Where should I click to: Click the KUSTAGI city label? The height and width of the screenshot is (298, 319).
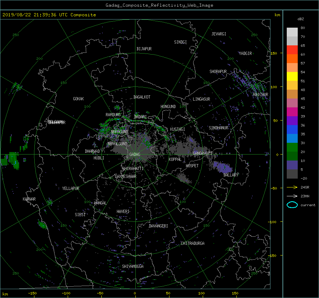(178, 129)
